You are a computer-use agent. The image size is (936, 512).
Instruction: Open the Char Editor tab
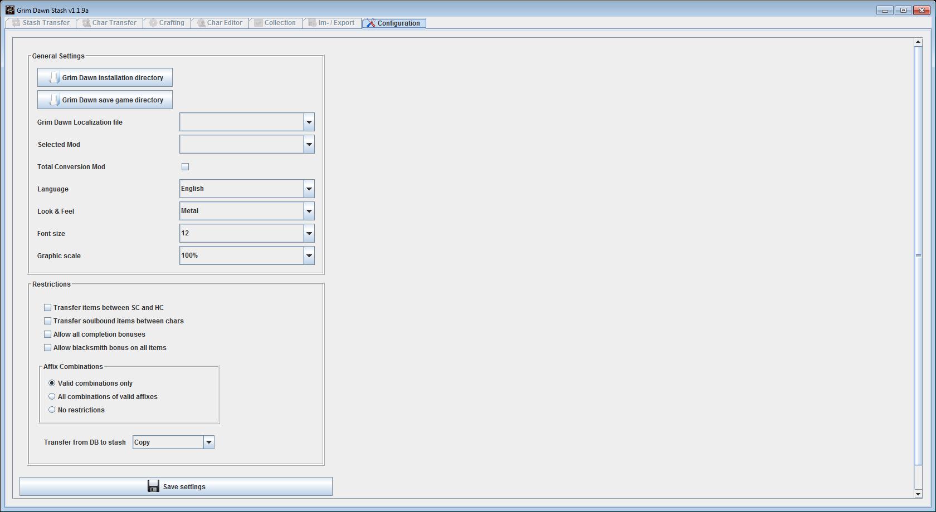tap(220, 23)
